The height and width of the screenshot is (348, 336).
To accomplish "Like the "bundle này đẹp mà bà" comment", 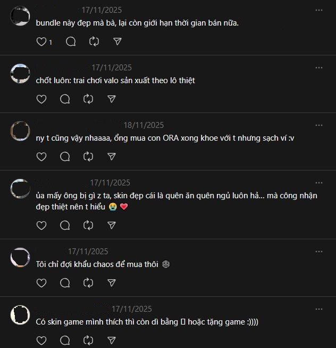I will tap(41, 42).
